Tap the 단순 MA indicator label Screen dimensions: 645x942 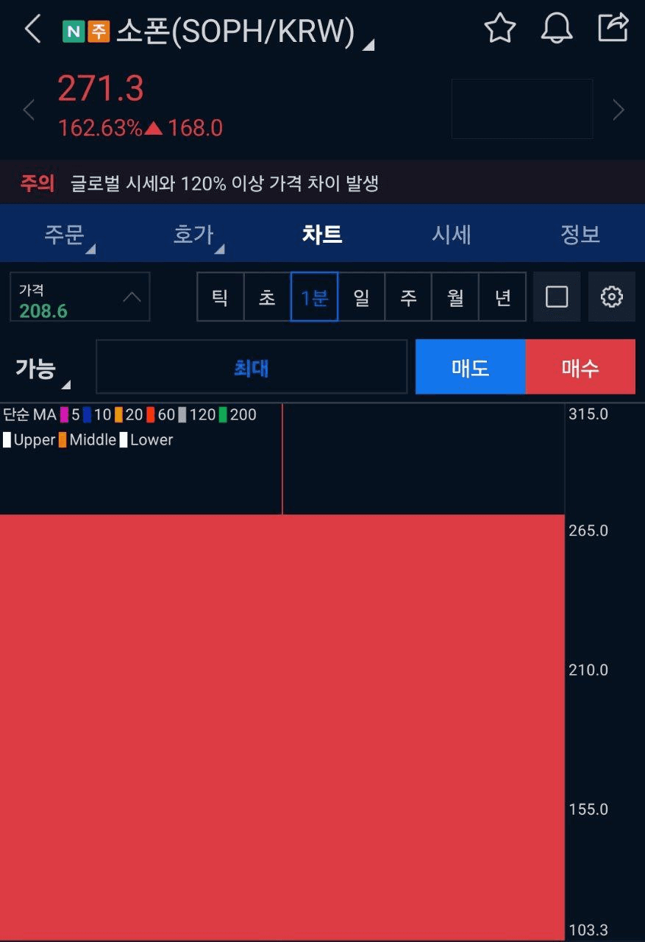click(x=29, y=414)
